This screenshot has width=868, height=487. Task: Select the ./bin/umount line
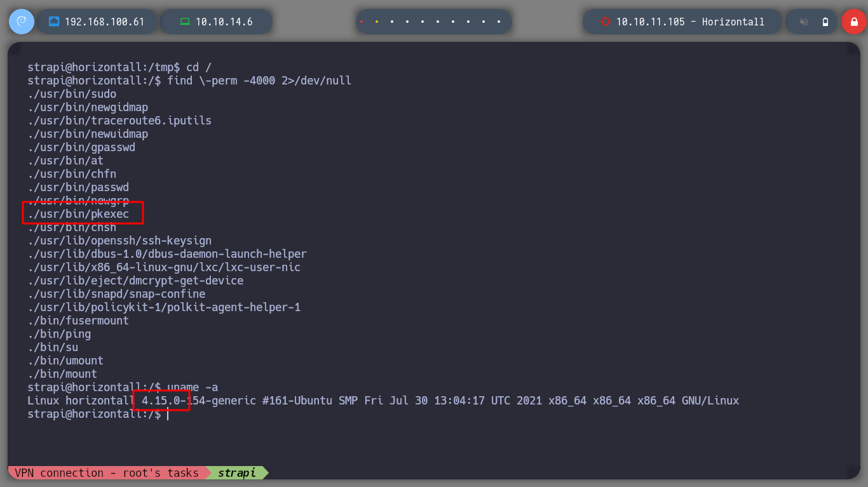coord(65,361)
